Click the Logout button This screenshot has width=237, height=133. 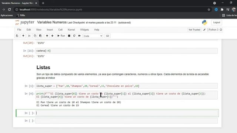[x=217, y=23]
